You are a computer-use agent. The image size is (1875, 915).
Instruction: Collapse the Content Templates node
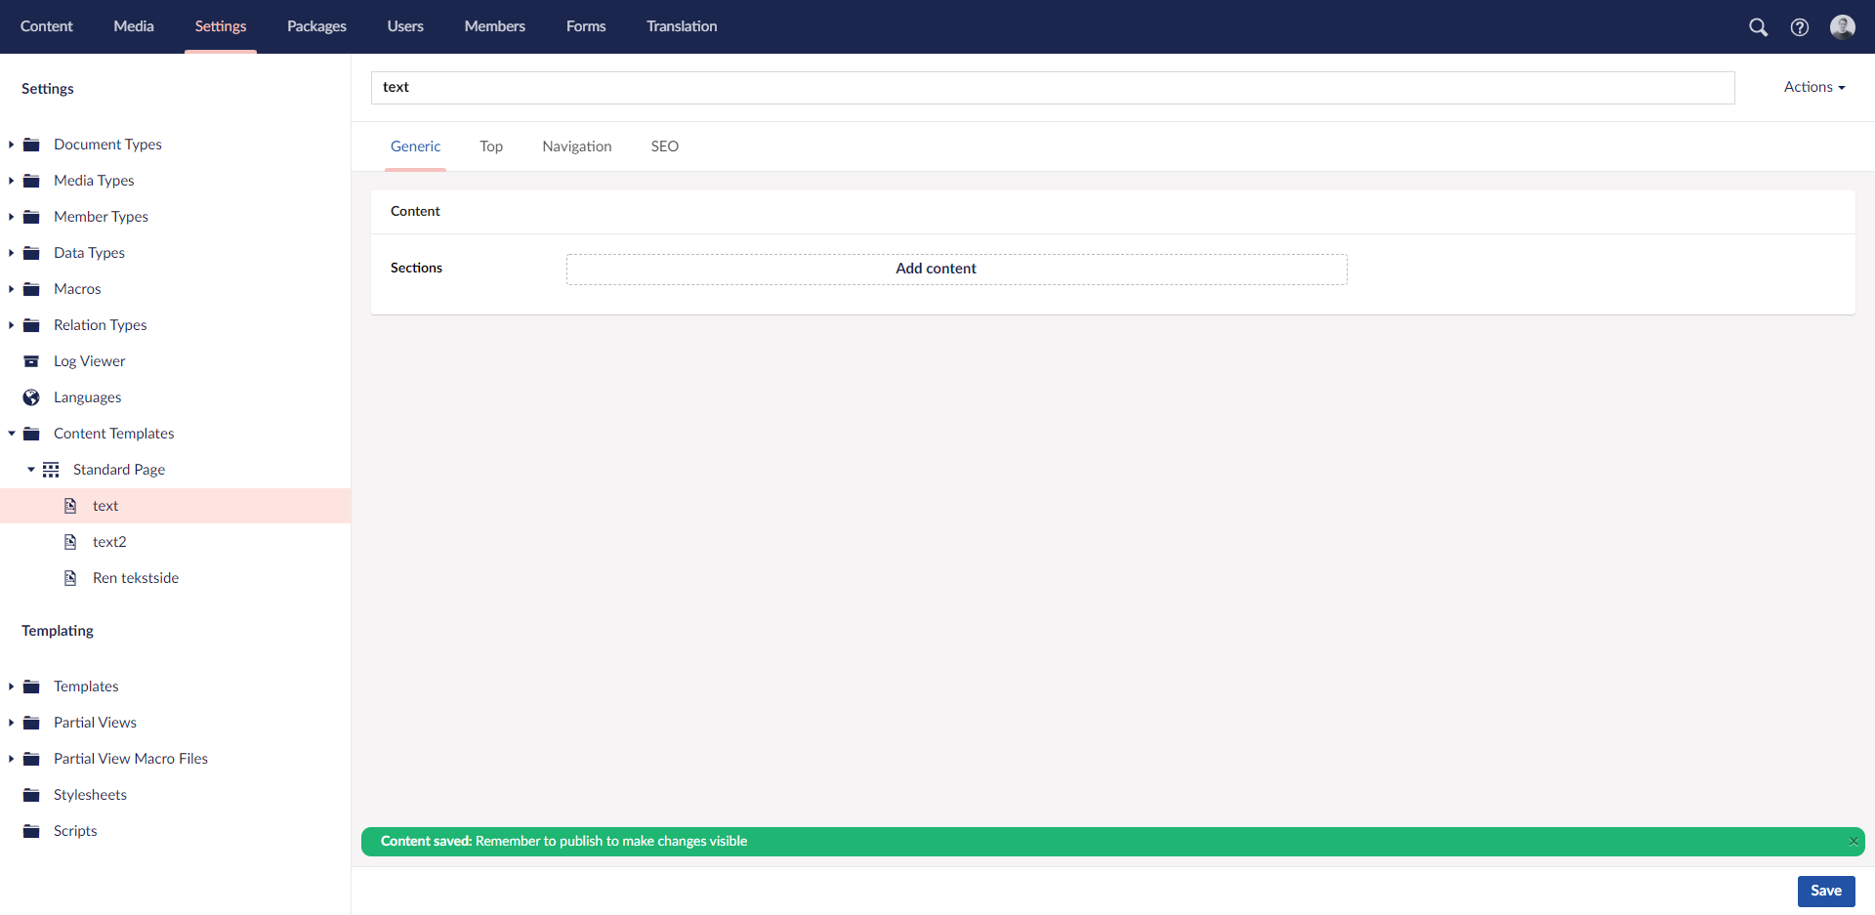tap(11, 434)
